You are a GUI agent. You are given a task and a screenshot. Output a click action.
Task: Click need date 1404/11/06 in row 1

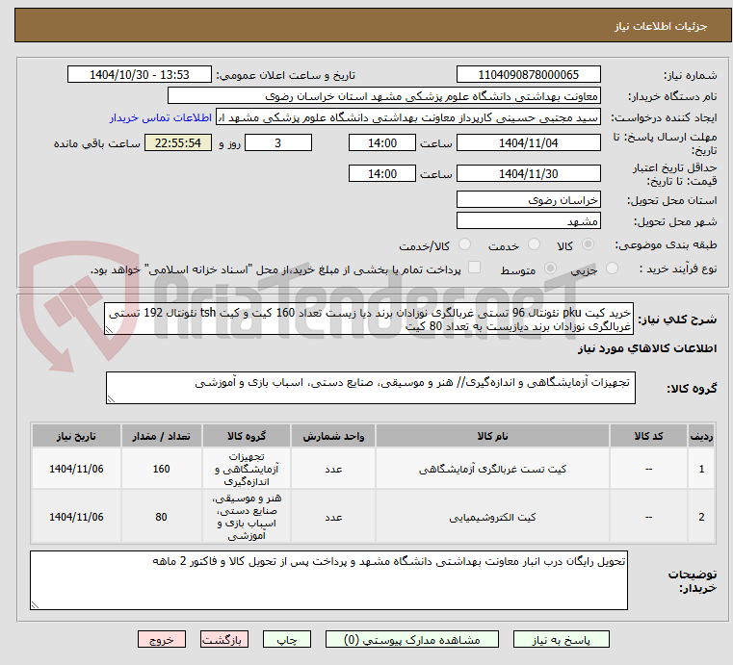coord(76,469)
